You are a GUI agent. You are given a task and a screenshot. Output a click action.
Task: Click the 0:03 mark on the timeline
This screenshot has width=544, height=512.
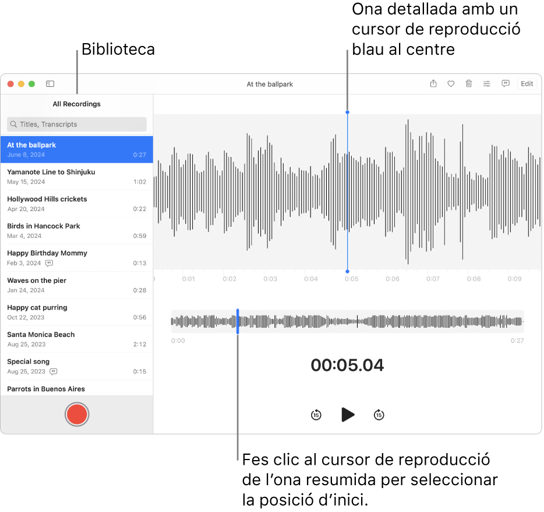270,279
